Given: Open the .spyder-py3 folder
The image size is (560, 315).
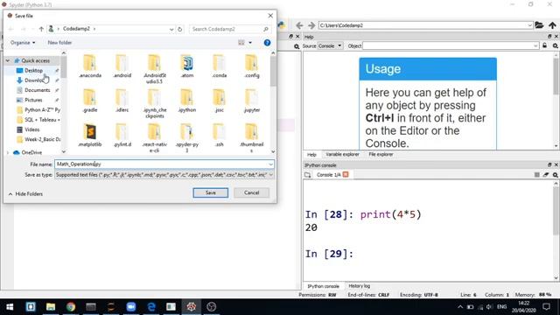Looking at the screenshot, I should tap(186, 138).
